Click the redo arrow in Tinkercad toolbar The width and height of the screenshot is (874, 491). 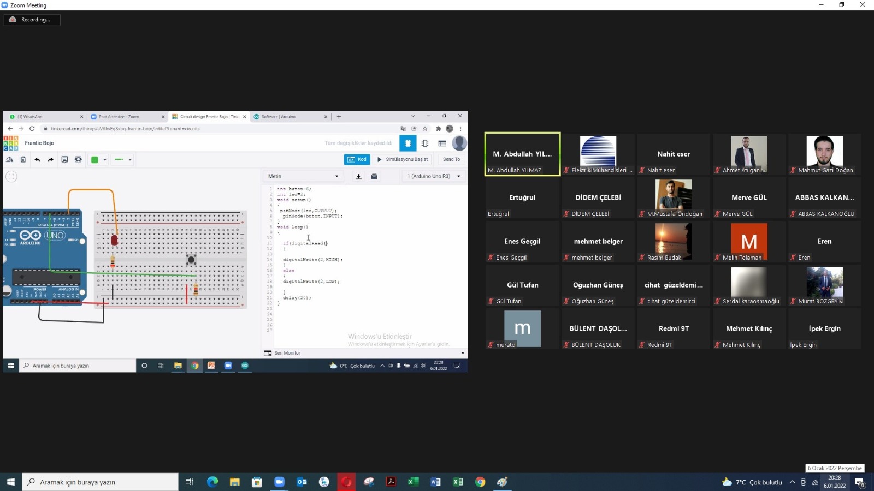[50, 160]
